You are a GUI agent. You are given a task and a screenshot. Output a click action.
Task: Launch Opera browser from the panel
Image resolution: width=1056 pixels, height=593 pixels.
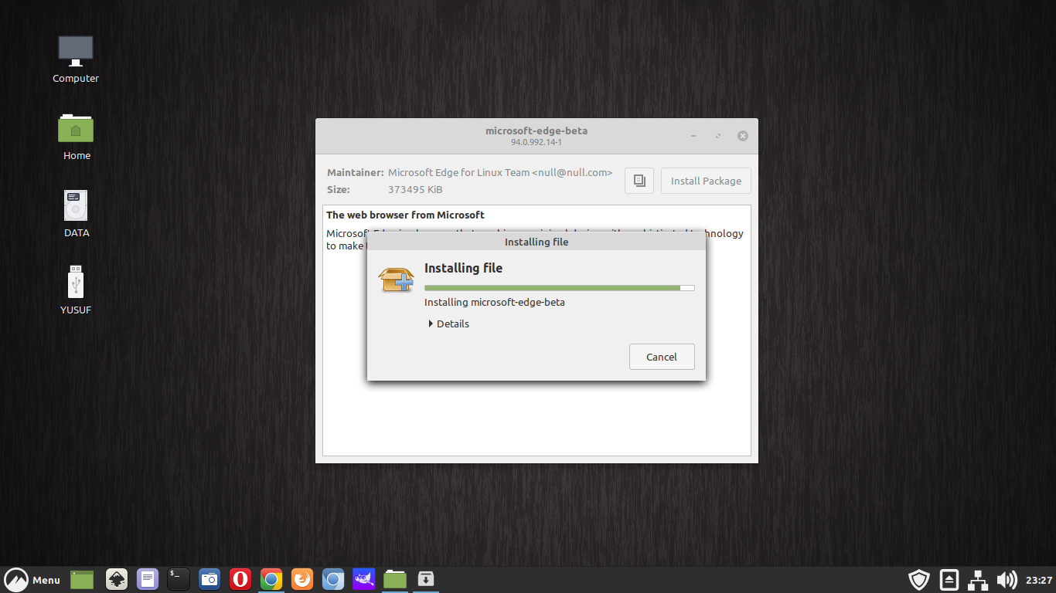click(x=240, y=579)
